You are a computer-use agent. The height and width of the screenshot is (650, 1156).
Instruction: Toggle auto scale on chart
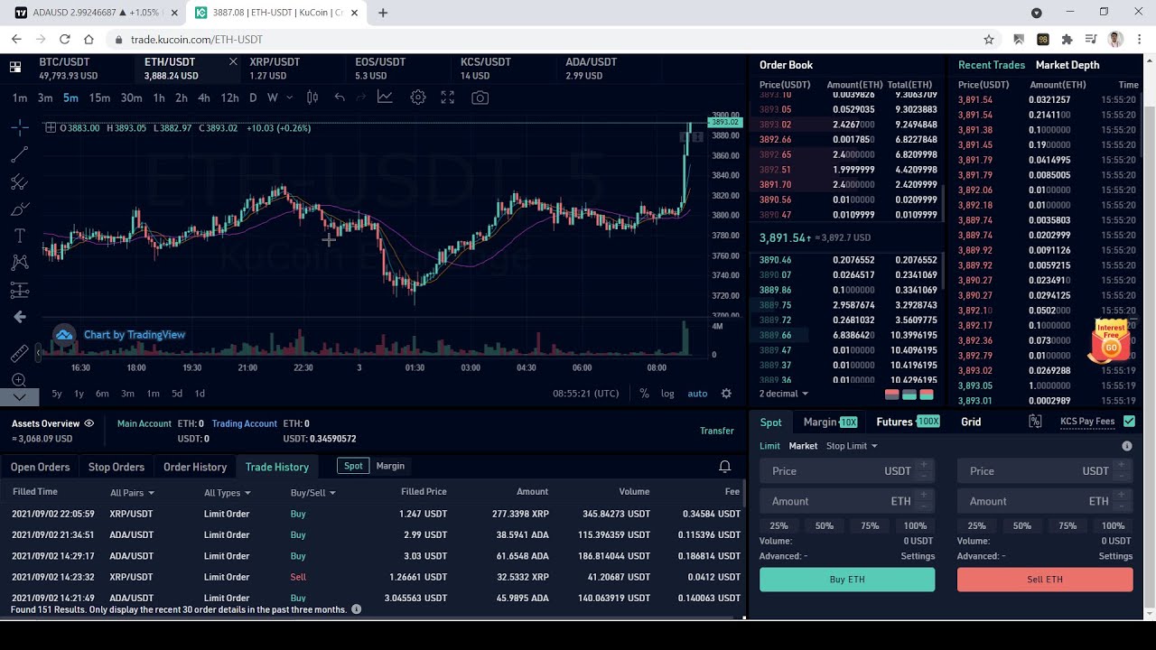(697, 394)
